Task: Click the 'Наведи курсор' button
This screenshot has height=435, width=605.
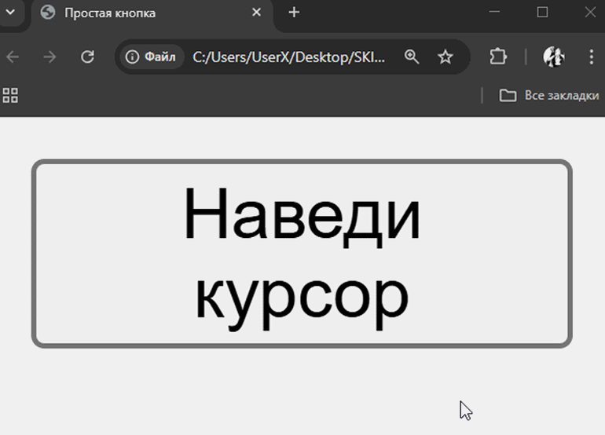Action: coord(302,254)
